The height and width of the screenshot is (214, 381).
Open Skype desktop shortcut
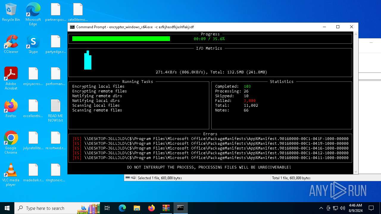pyautogui.click(x=33, y=45)
